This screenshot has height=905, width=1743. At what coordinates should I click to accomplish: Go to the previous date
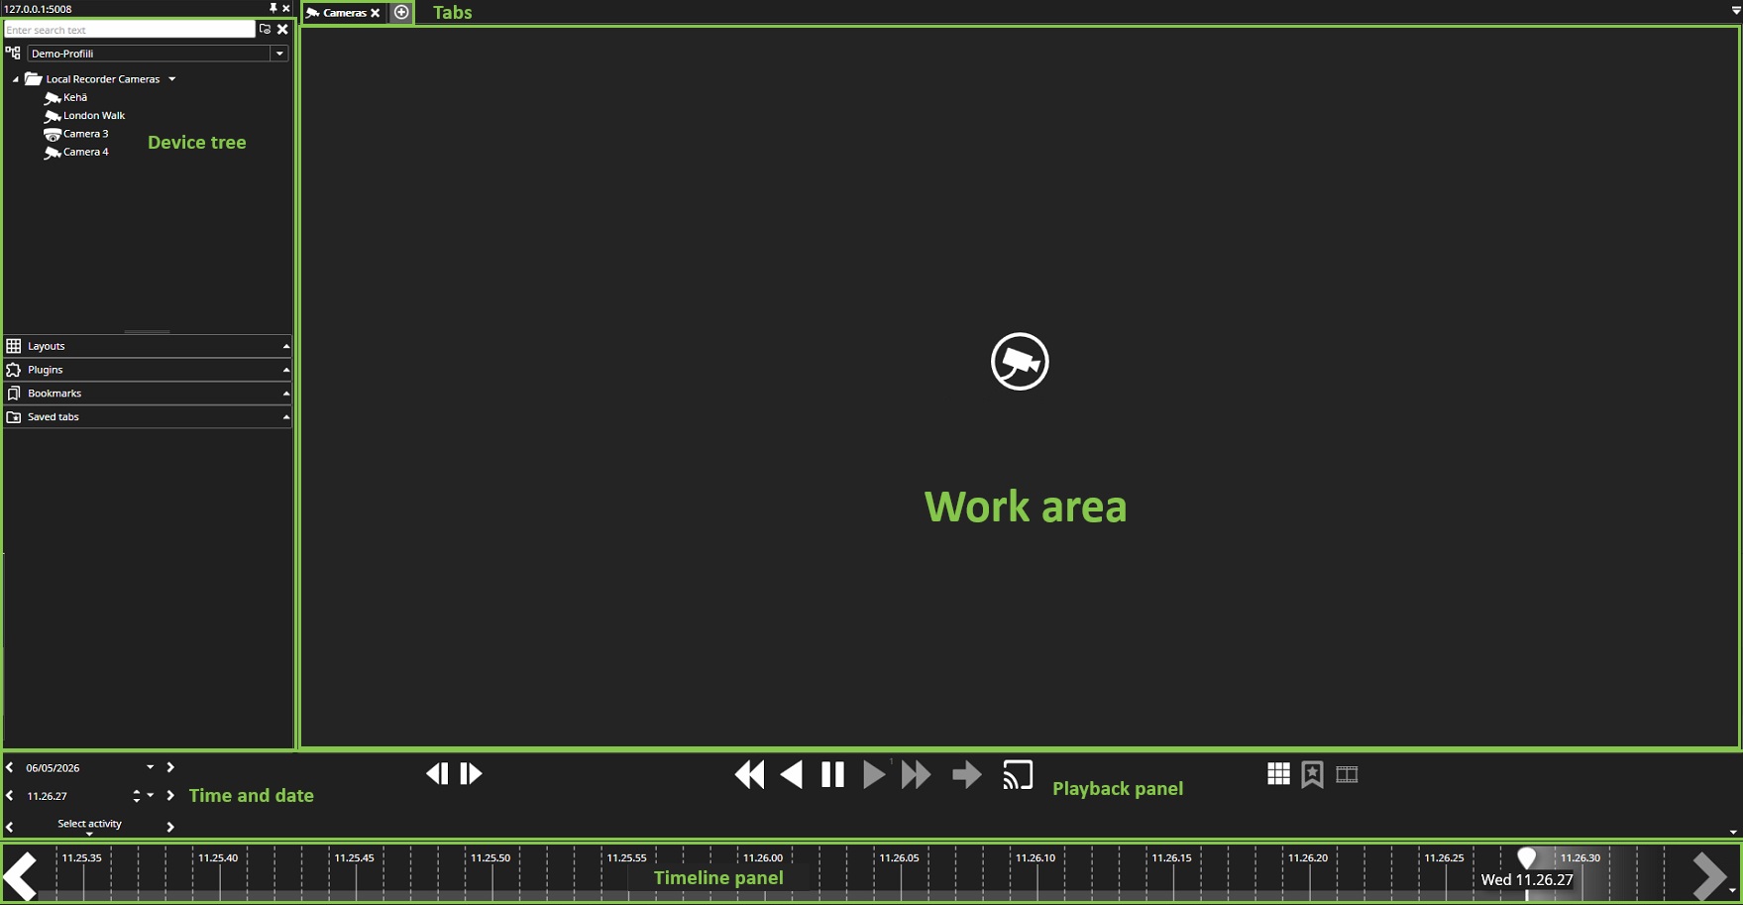(10, 767)
